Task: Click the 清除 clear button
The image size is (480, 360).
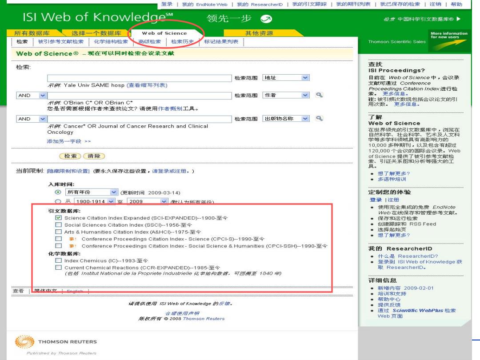Action: [94, 156]
